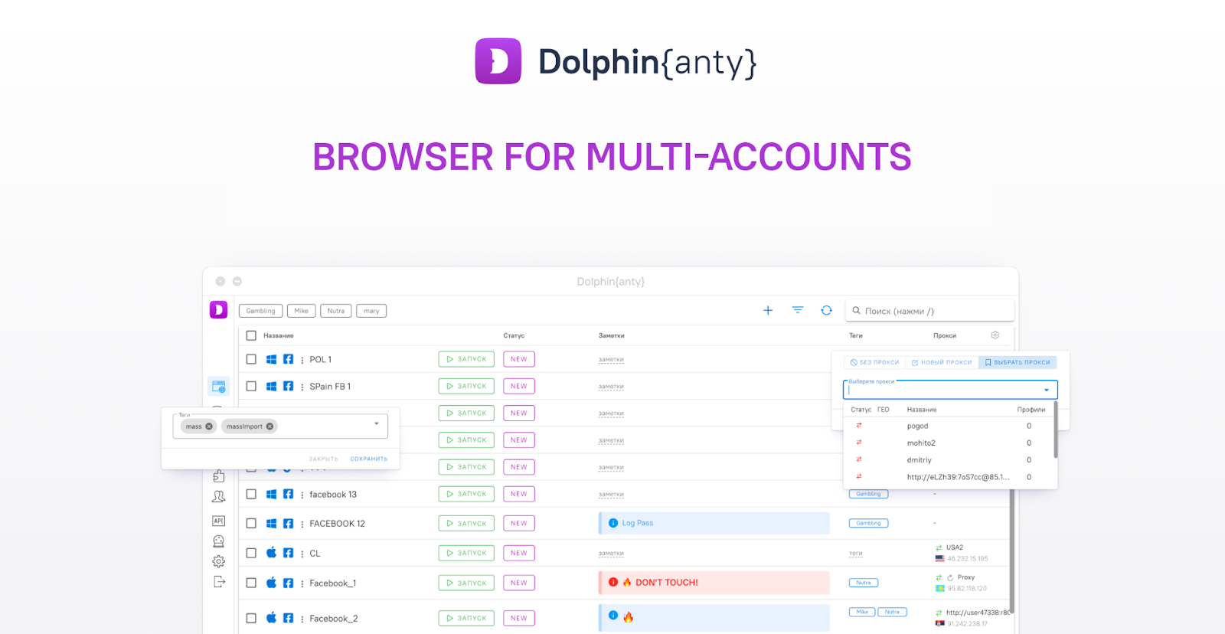The width and height of the screenshot is (1225, 634).
Task: Check the SPain FB 1 profile checkbox
Action: 251,386
